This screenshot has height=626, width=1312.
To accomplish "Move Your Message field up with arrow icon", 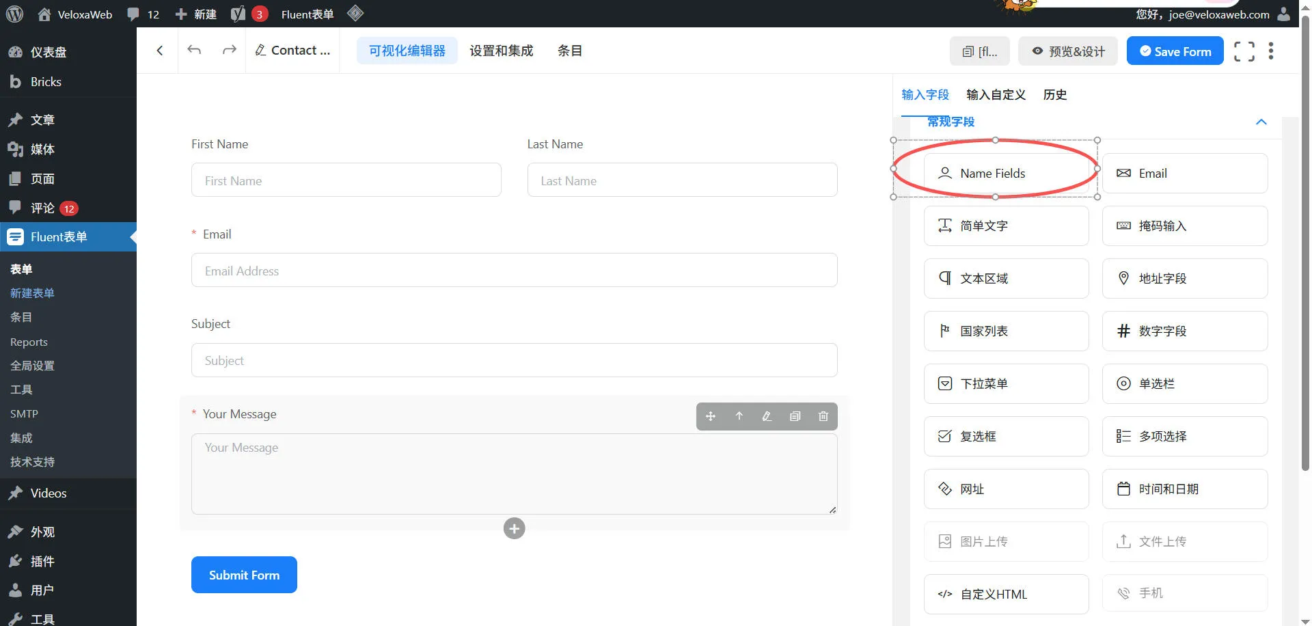I will [x=739, y=416].
